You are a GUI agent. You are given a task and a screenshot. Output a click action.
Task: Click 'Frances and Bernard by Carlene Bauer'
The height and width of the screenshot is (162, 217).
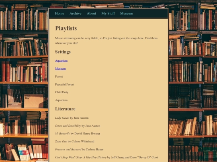point(79,149)
